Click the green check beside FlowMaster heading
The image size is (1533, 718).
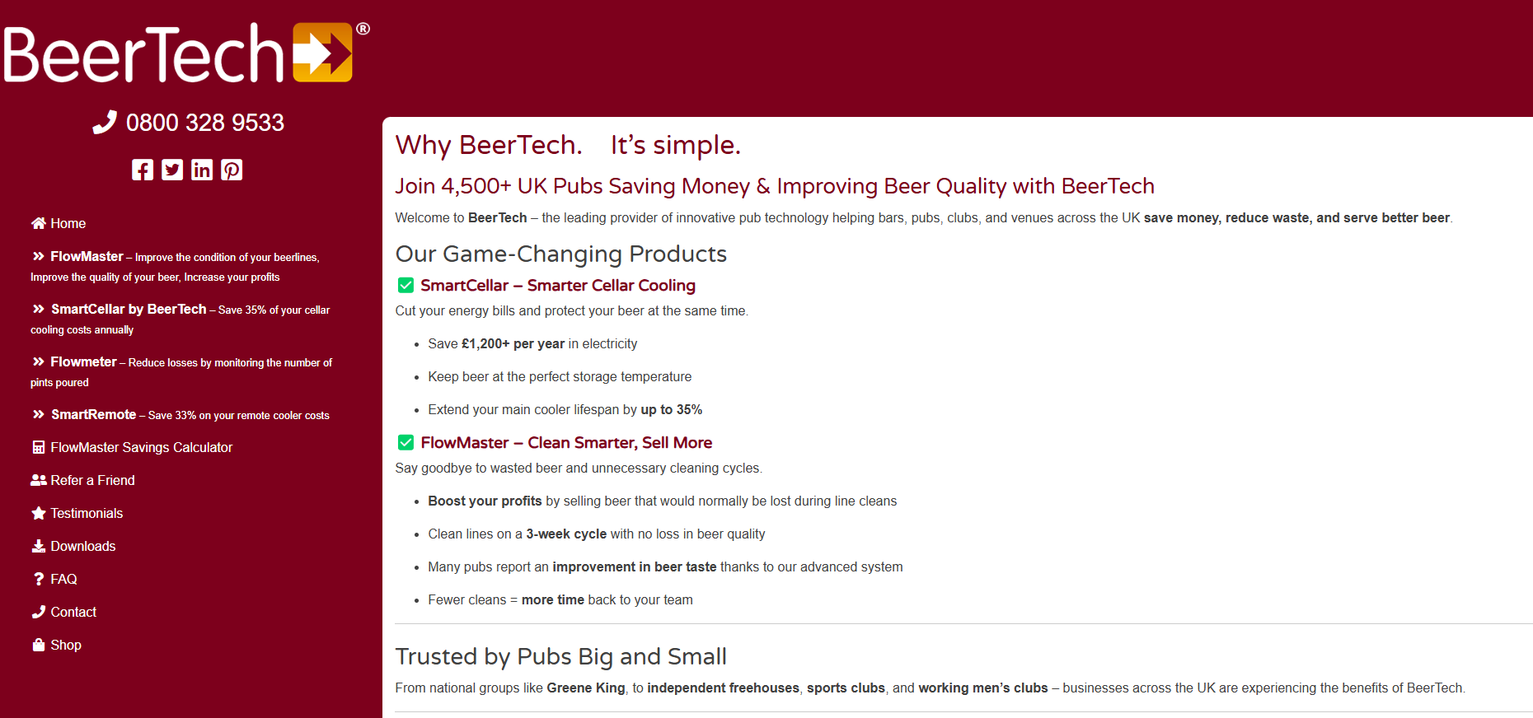406,442
